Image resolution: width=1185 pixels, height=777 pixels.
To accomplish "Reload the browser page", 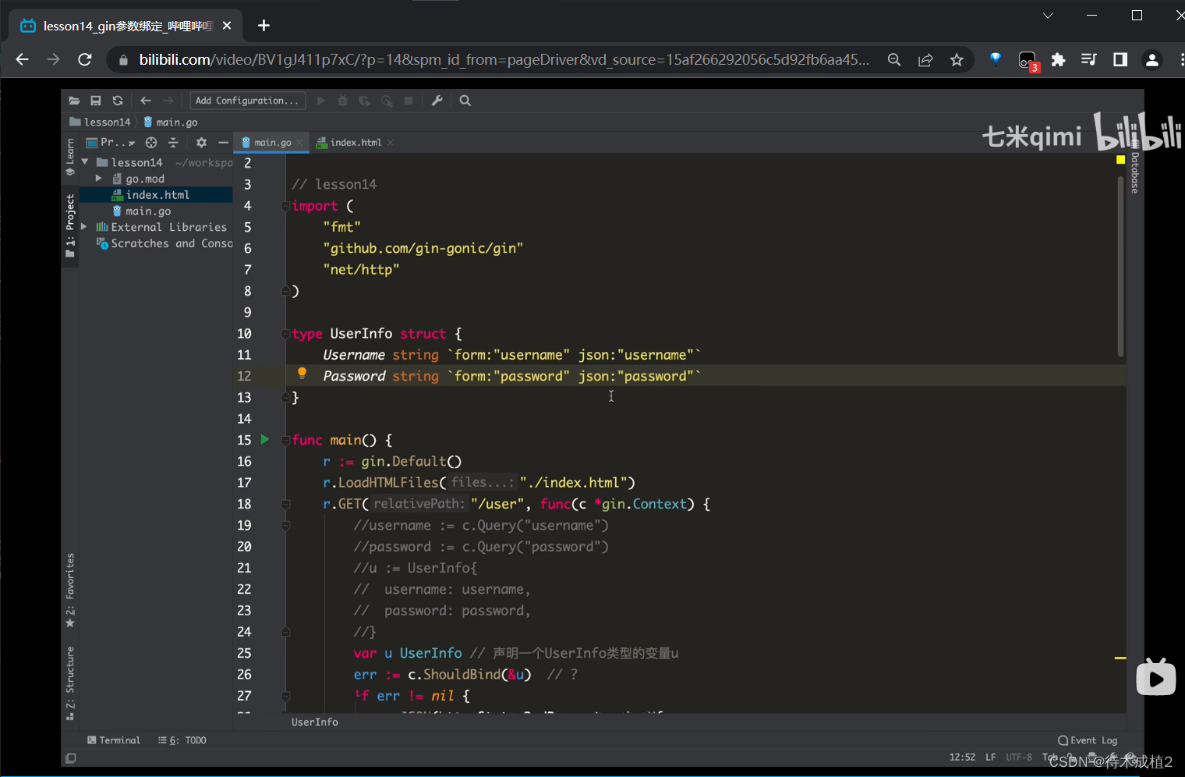I will point(85,59).
